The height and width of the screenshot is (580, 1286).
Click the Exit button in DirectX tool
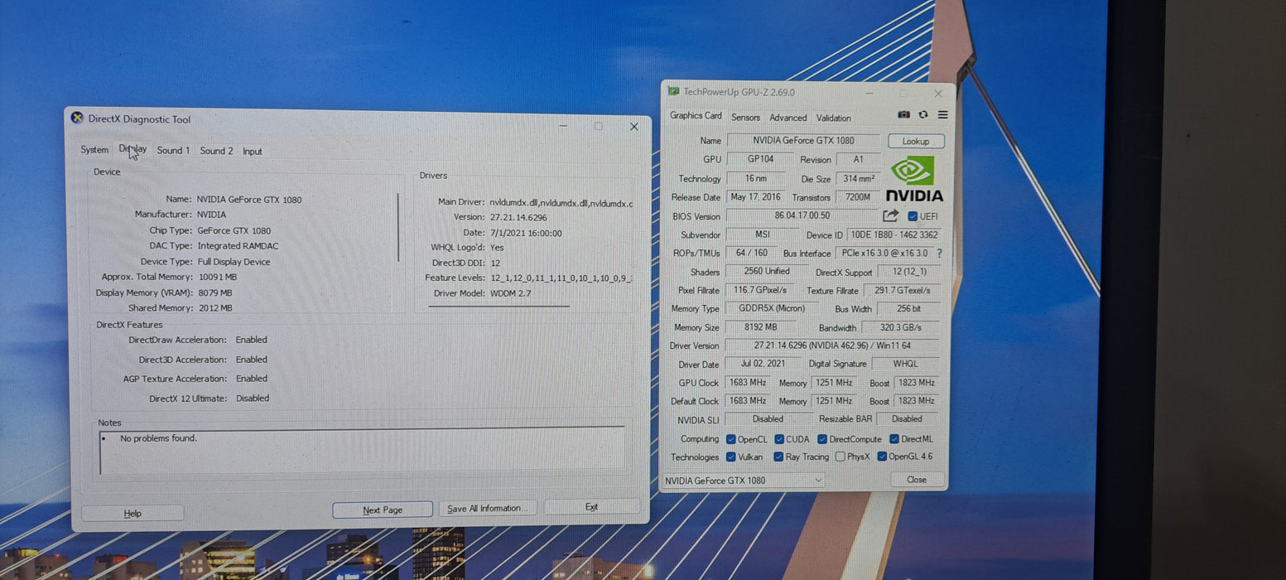[591, 506]
